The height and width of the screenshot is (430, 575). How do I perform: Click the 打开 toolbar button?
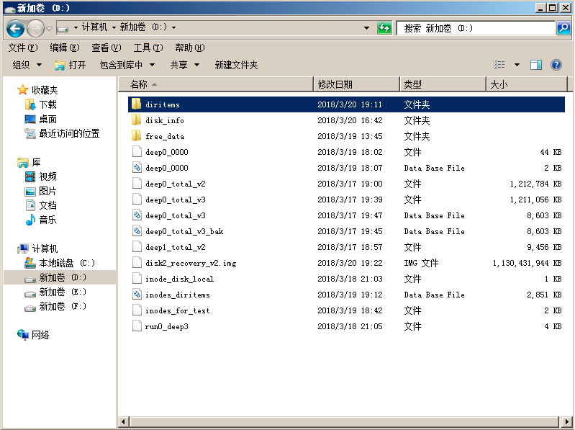tap(70, 65)
